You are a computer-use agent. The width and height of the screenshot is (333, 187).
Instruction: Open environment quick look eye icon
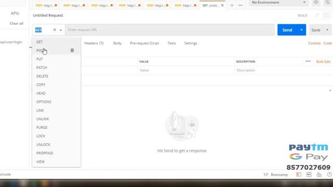pyautogui.click(x=316, y=2)
